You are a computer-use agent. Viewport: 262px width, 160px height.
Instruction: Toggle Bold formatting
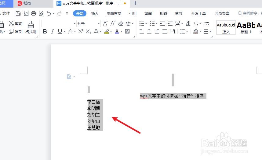click(45, 31)
